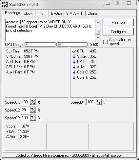Enable the Automatic fan speed checkbox
Viewport: 139px width, 160px height.
(x=105, y=42)
